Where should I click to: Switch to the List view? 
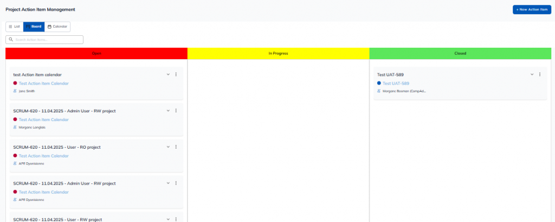point(15,26)
